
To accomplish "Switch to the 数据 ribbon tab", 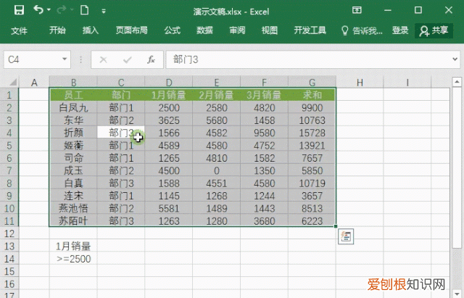I will pos(204,30).
